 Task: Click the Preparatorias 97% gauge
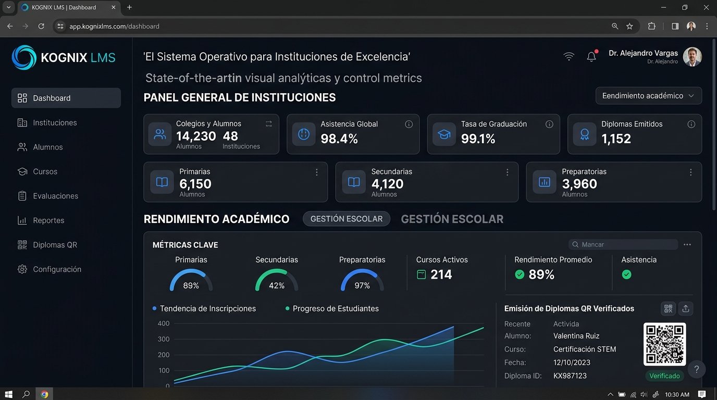362,280
